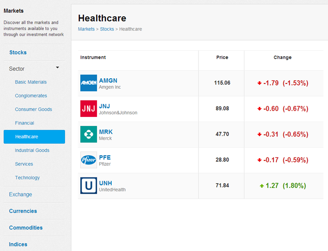Click the red down arrow for JNJ
The height and width of the screenshot is (251, 328).
259,109
